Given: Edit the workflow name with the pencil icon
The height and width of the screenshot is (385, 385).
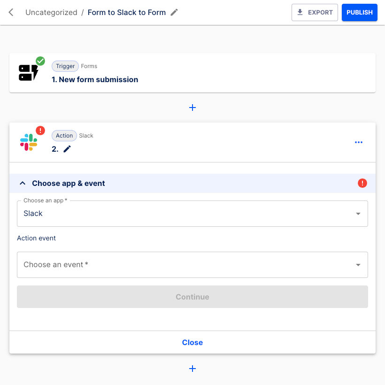Looking at the screenshot, I should 174,13.
